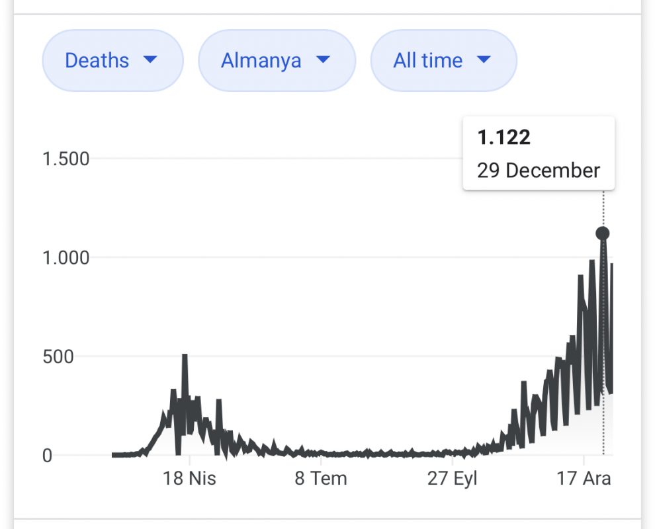Click the 1.500 y-axis label

click(65, 159)
